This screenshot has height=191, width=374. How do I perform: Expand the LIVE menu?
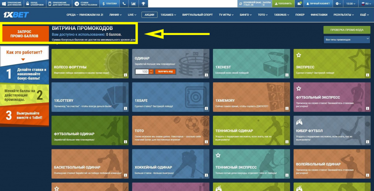(x=132, y=15)
